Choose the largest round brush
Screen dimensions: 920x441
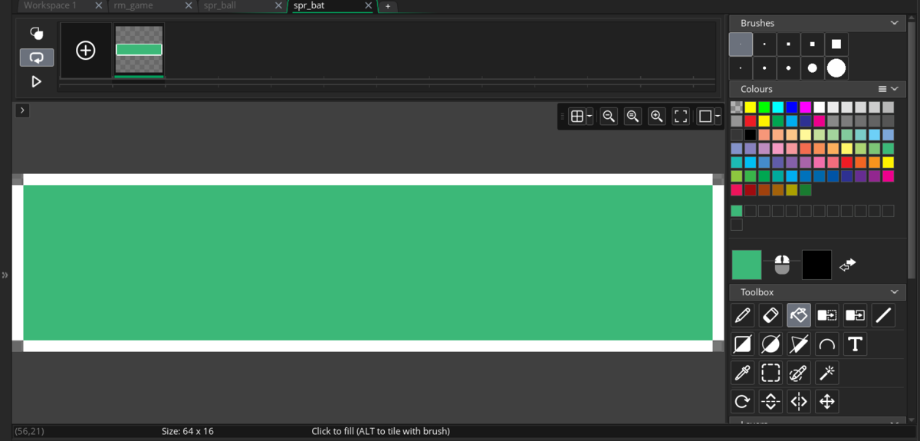(836, 68)
